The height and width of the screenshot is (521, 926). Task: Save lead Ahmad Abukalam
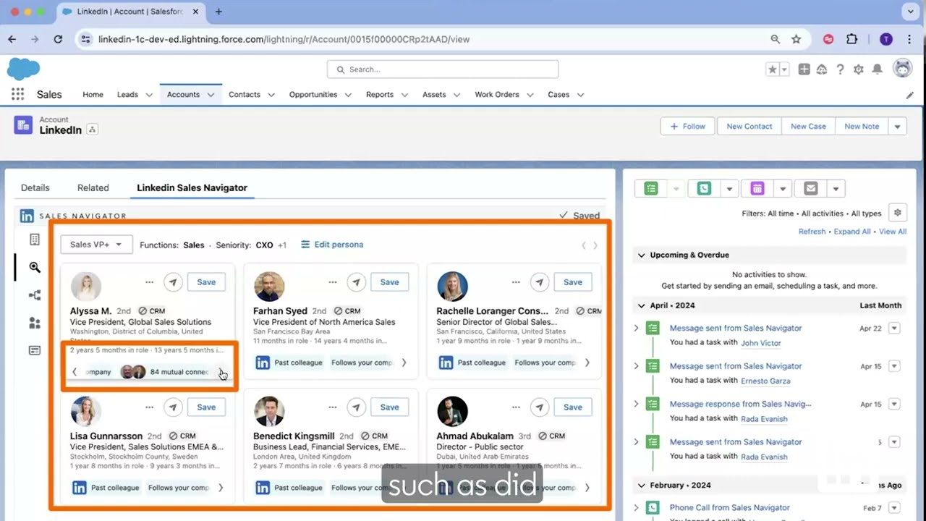(x=572, y=407)
